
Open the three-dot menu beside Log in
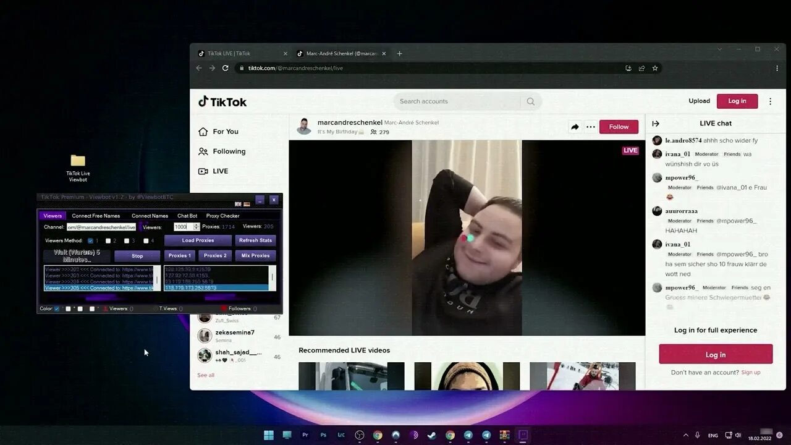[x=770, y=101]
